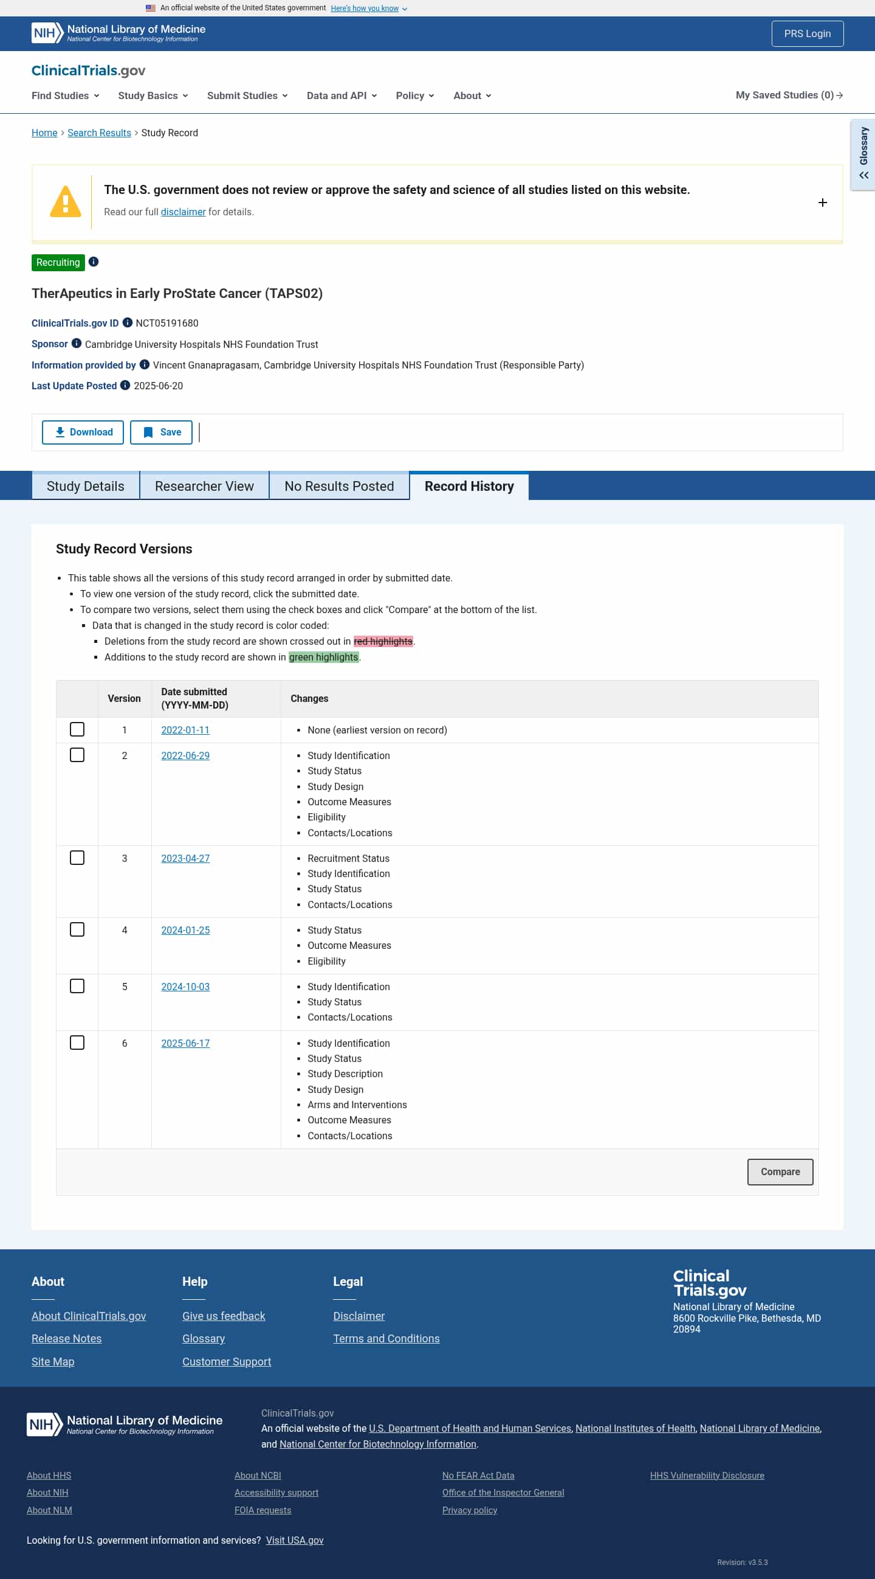Image resolution: width=875 pixels, height=1579 pixels.
Task: Open version submitted 2024-10-03
Action: [185, 986]
